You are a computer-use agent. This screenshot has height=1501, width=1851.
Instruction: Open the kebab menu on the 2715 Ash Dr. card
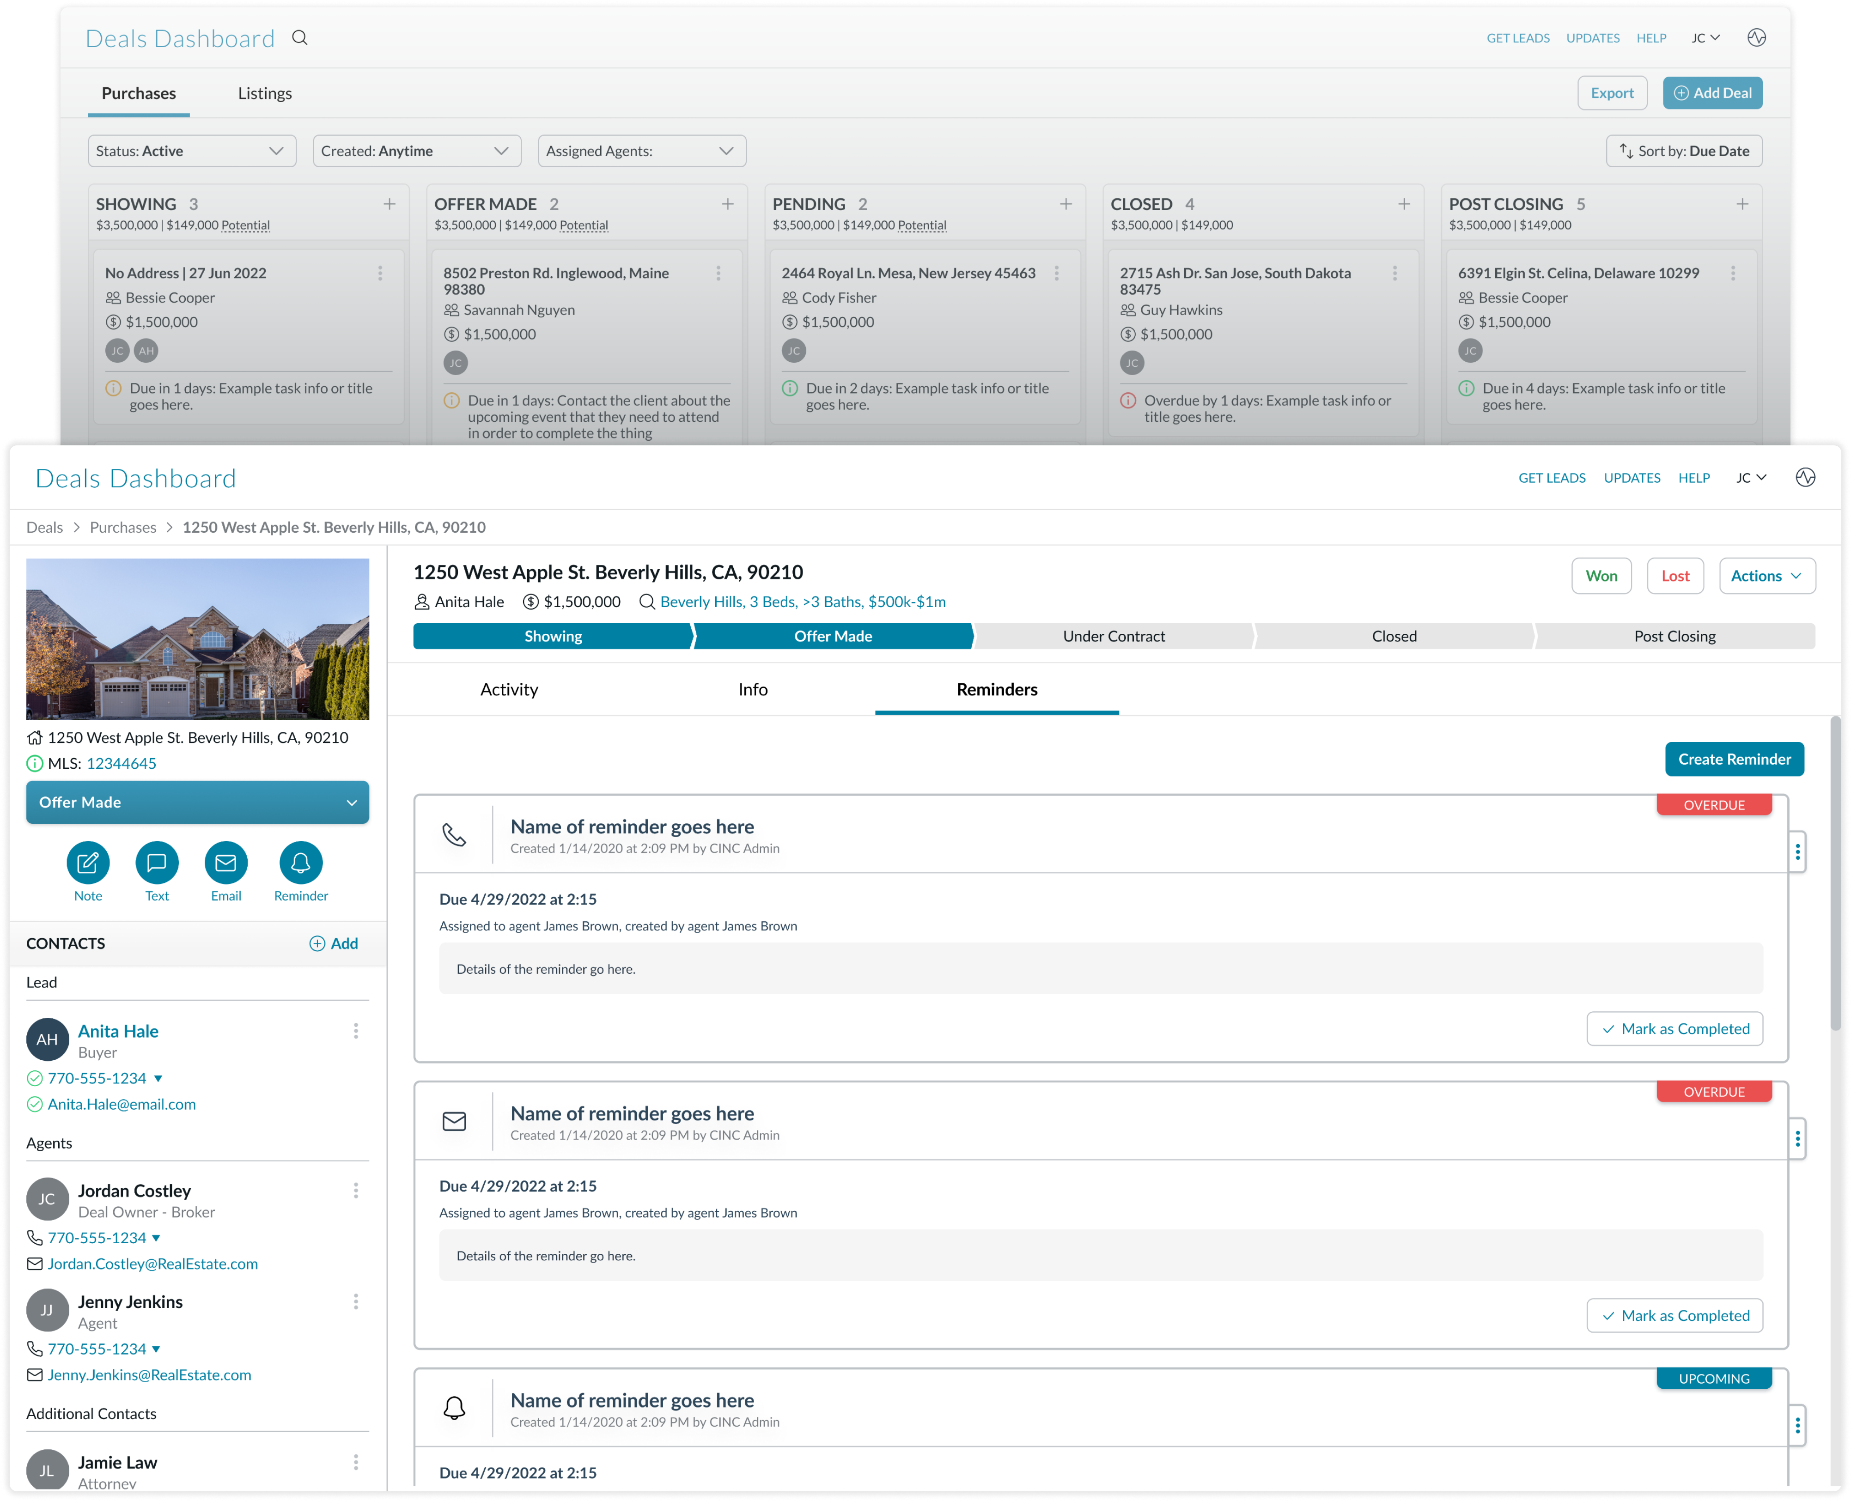tap(1394, 273)
